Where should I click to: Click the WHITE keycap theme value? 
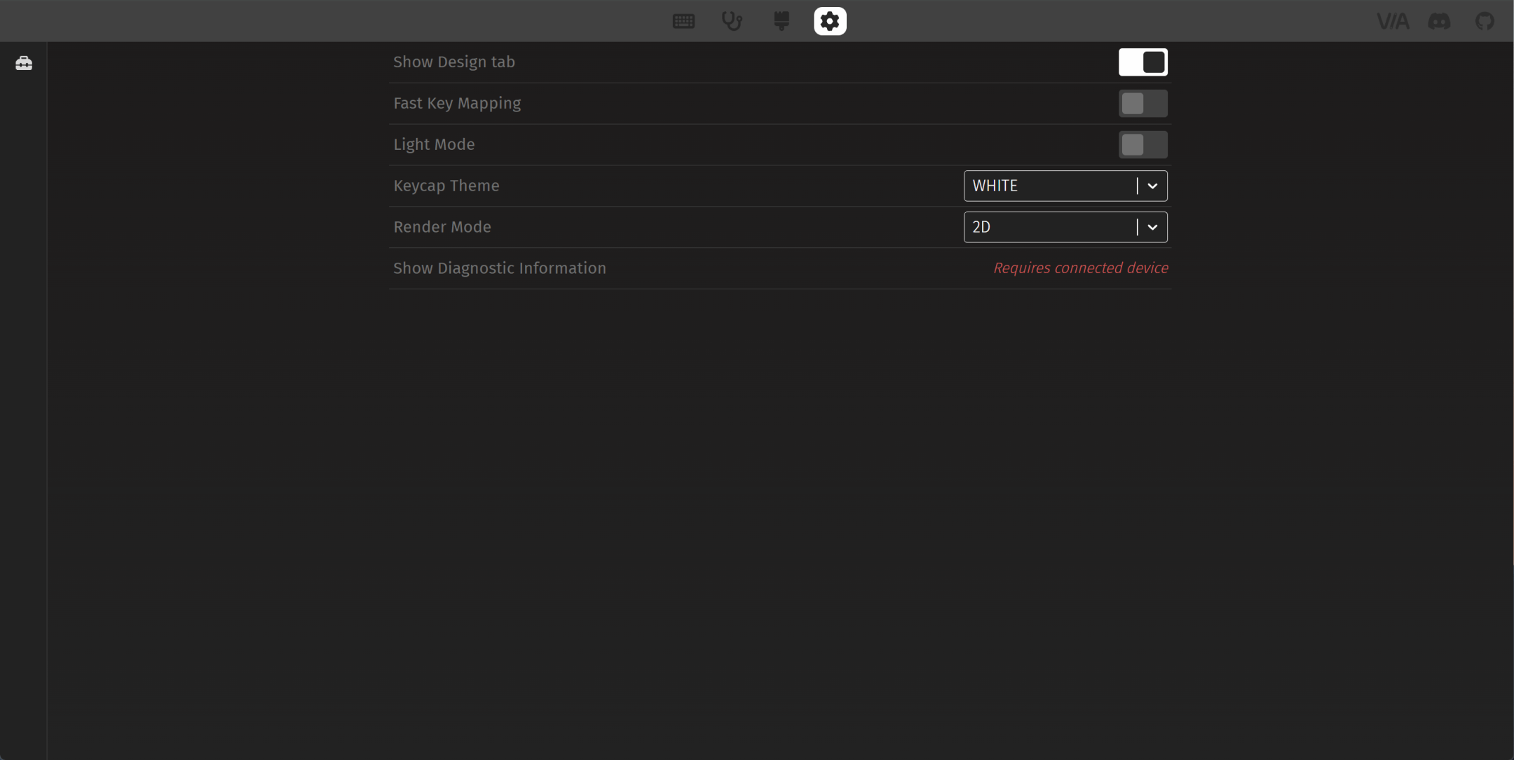(995, 186)
